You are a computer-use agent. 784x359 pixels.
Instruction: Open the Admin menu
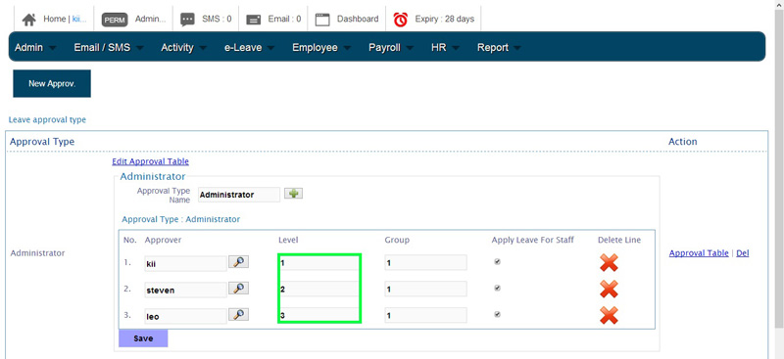[x=29, y=47]
